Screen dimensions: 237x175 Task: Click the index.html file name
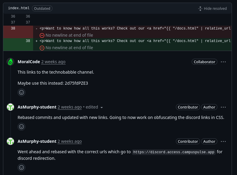19,8
